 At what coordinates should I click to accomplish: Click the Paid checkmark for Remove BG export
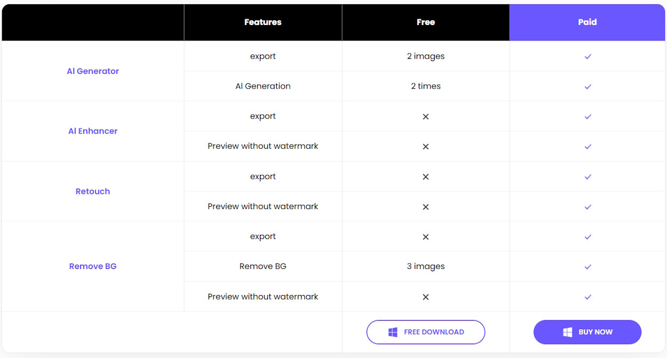coord(587,236)
